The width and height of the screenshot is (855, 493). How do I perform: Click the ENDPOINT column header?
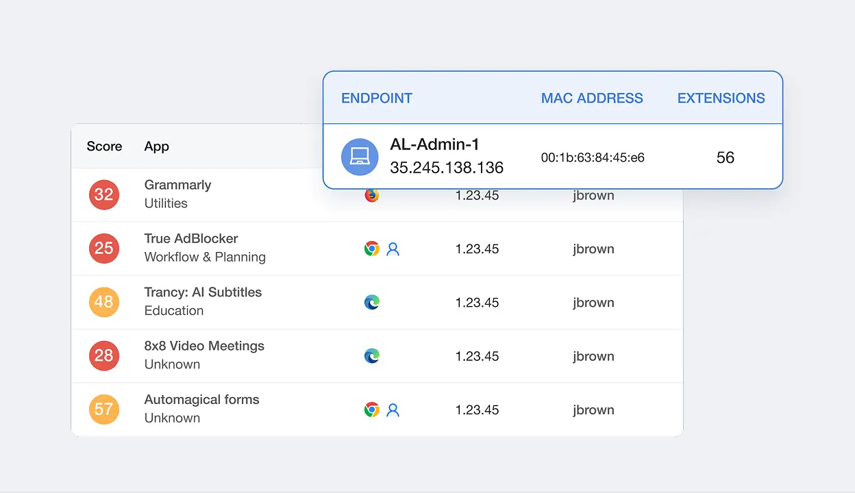pyautogui.click(x=377, y=98)
